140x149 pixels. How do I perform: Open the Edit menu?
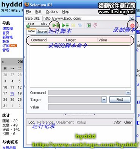point(38,12)
